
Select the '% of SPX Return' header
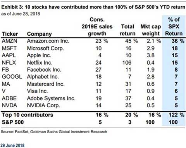[x=174, y=27]
